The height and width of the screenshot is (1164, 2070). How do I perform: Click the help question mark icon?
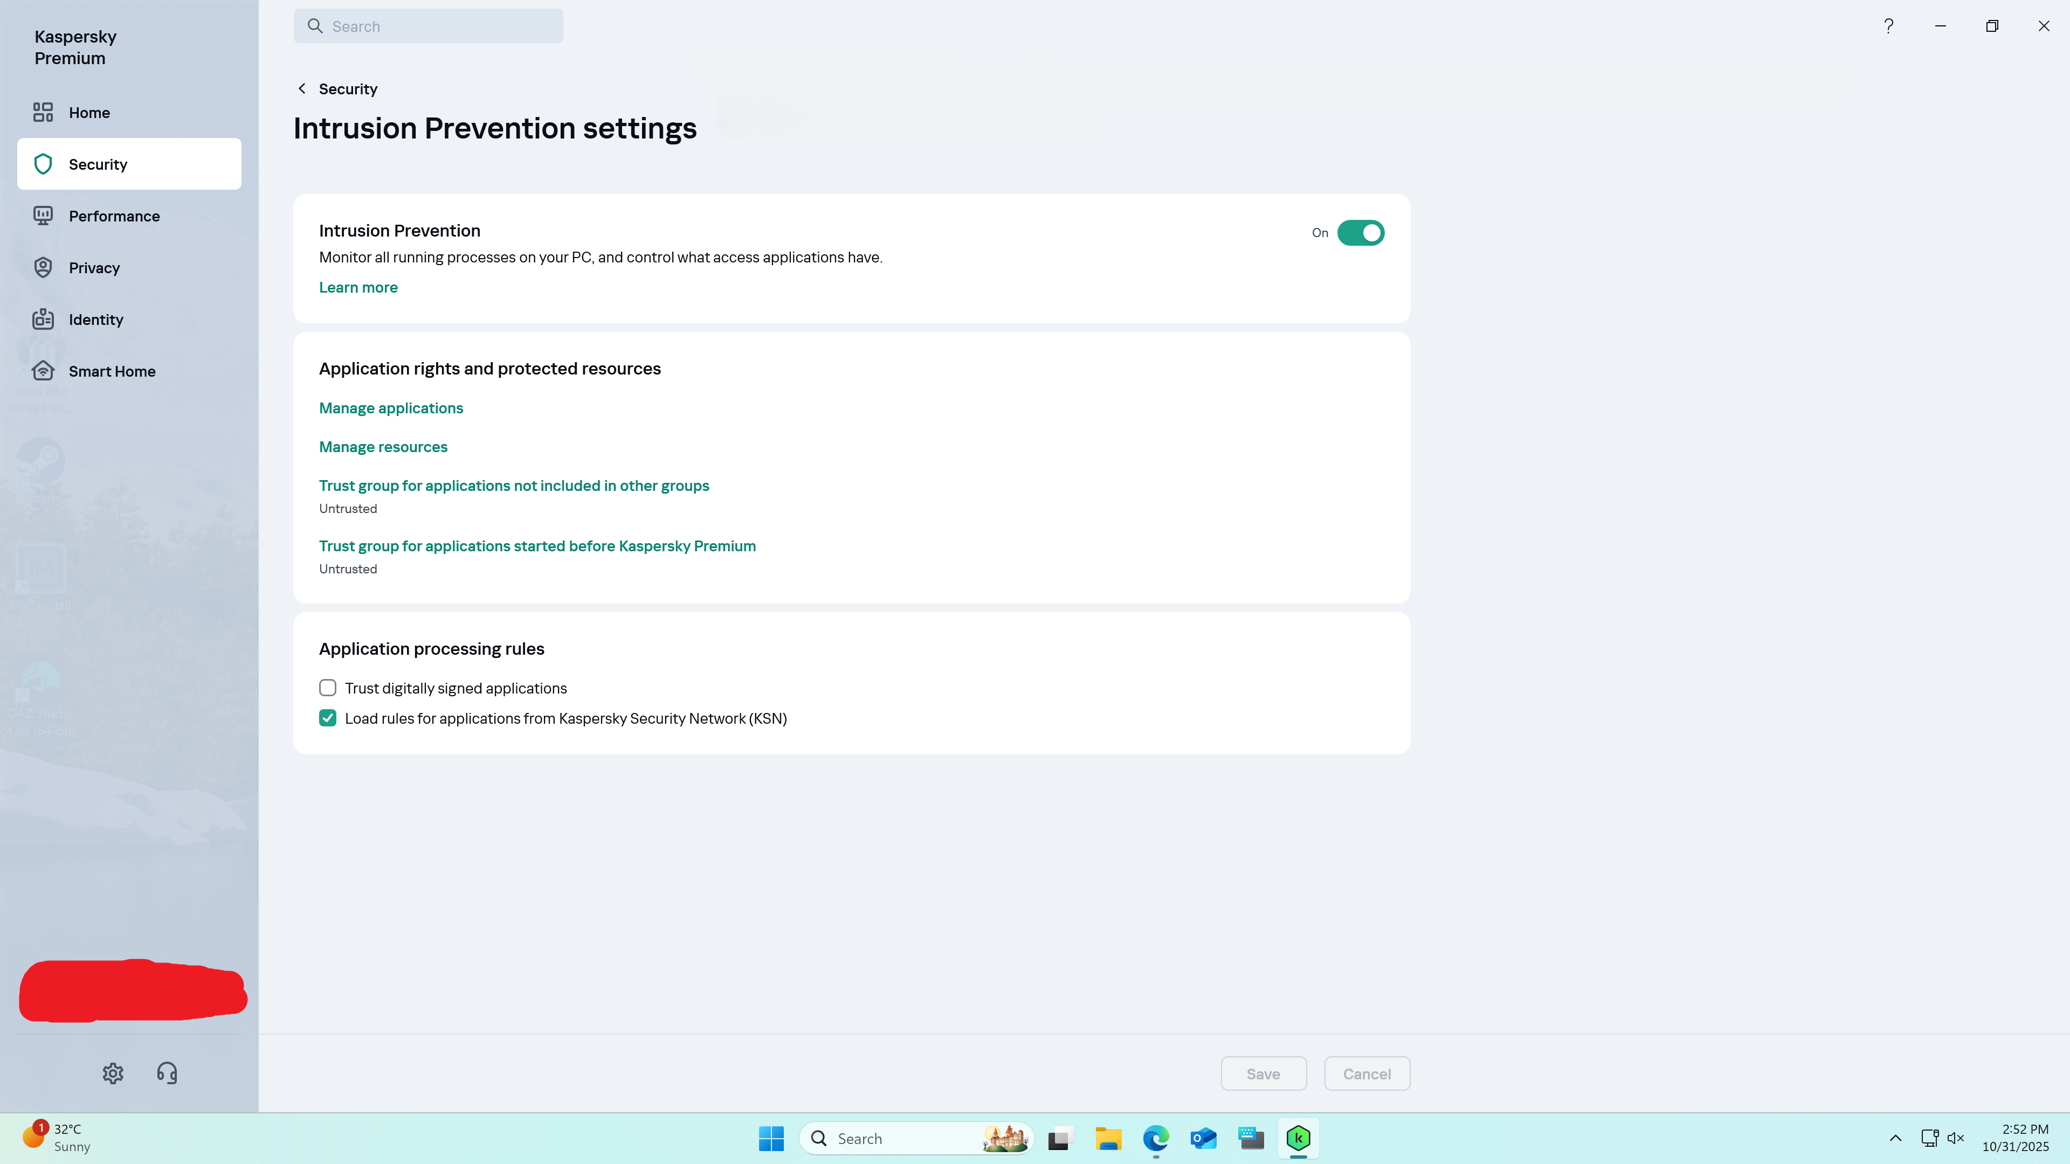click(1889, 26)
